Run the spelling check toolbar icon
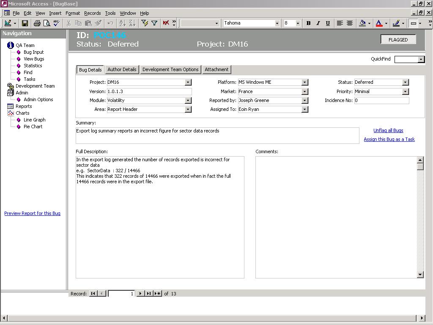Image resolution: width=433 pixels, height=325 pixels. pyautogui.click(x=56, y=23)
